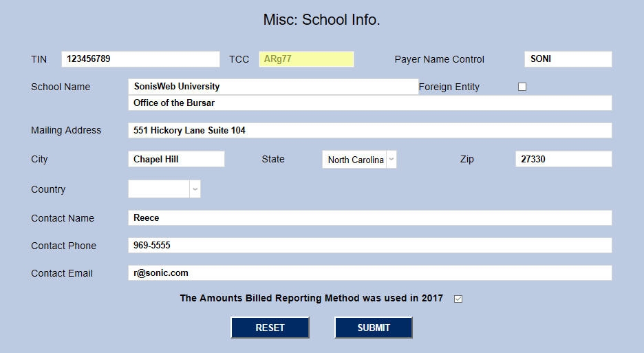The width and height of the screenshot is (644, 353).
Task: Toggle the Amounts Billed Reporting Method checkbox
Action: tap(458, 299)
